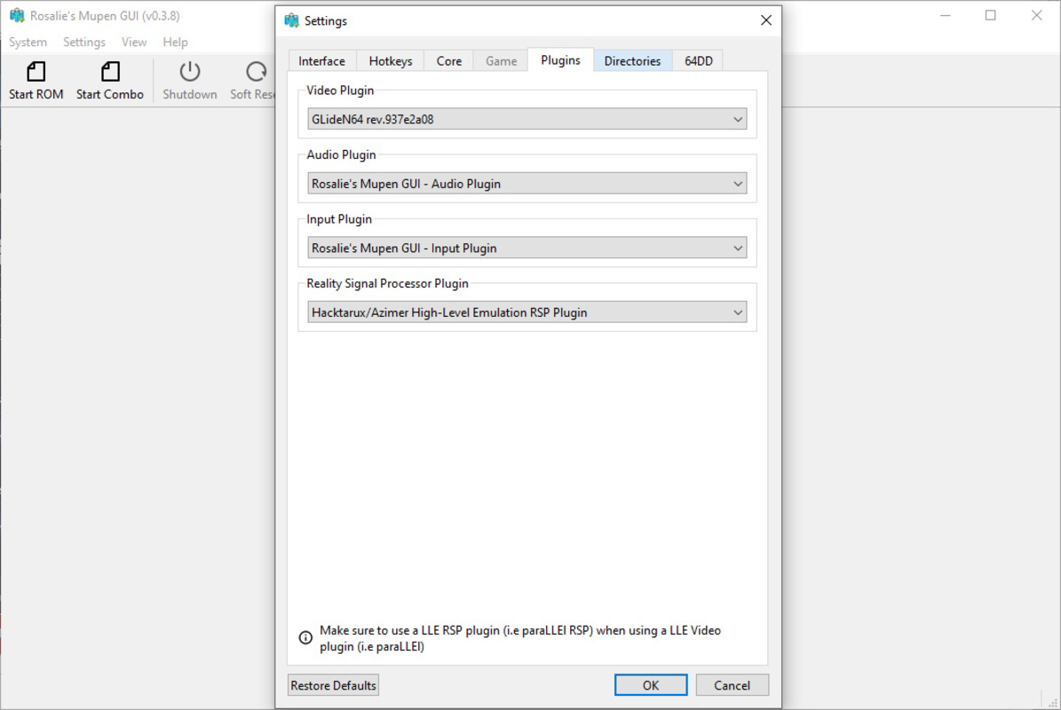Open the Video Plugin dropdown
This screenshot has height=710, width=1061.
pyautogui.click(x=527, y=119)
